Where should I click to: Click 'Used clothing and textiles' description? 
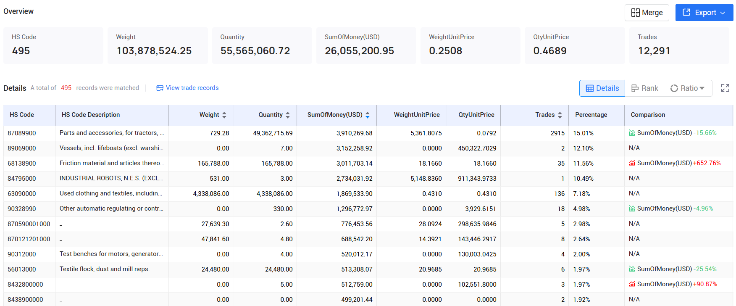pos(111,193)
